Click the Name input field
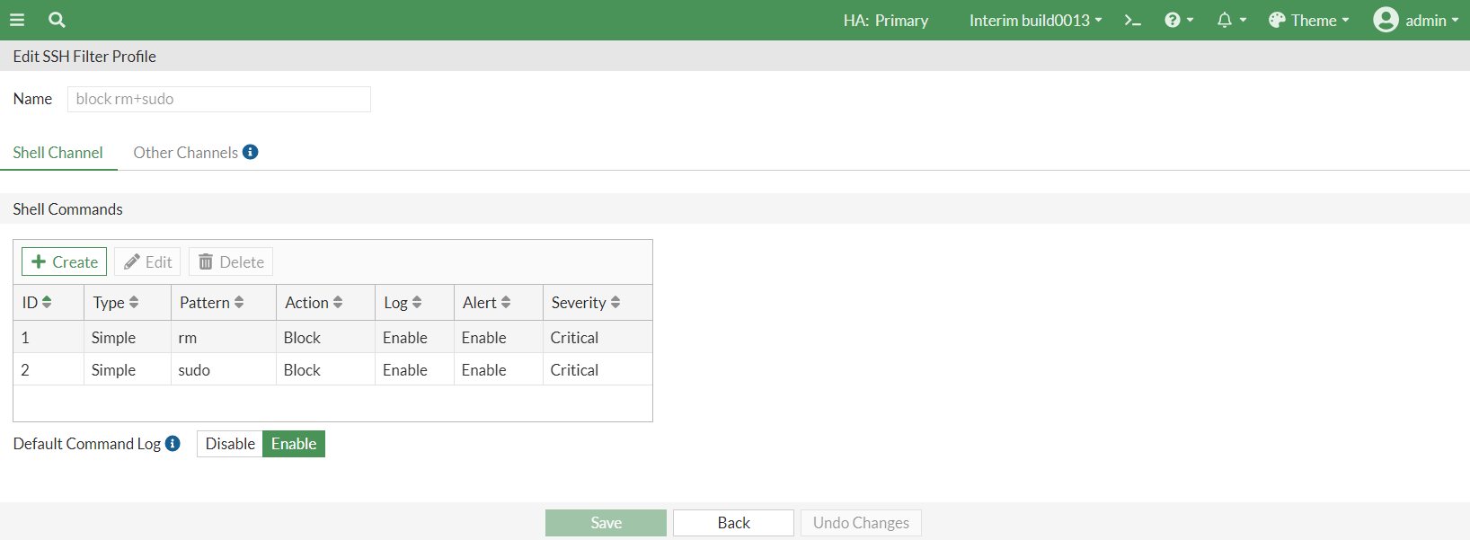The image size is (1470, 540). 218,99
